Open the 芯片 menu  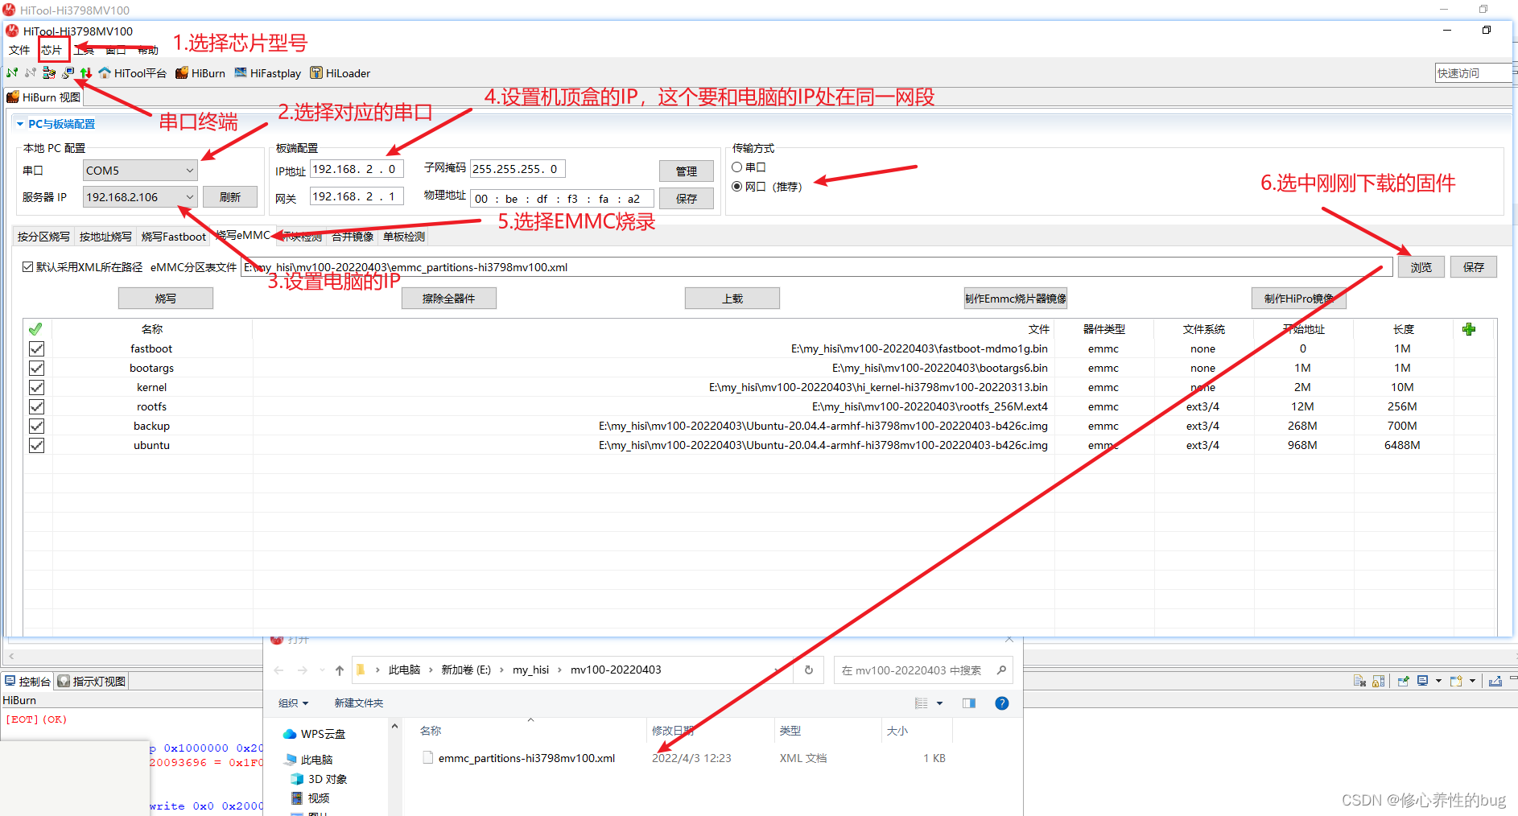coord(52,50)
